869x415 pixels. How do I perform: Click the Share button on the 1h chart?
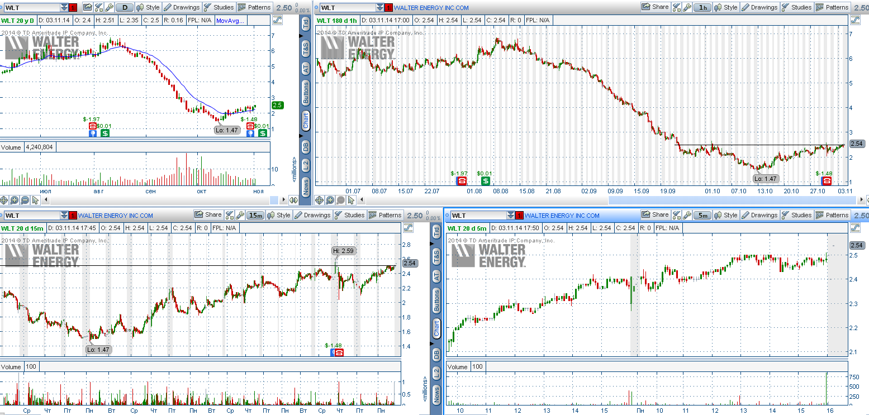coord(655,7)
